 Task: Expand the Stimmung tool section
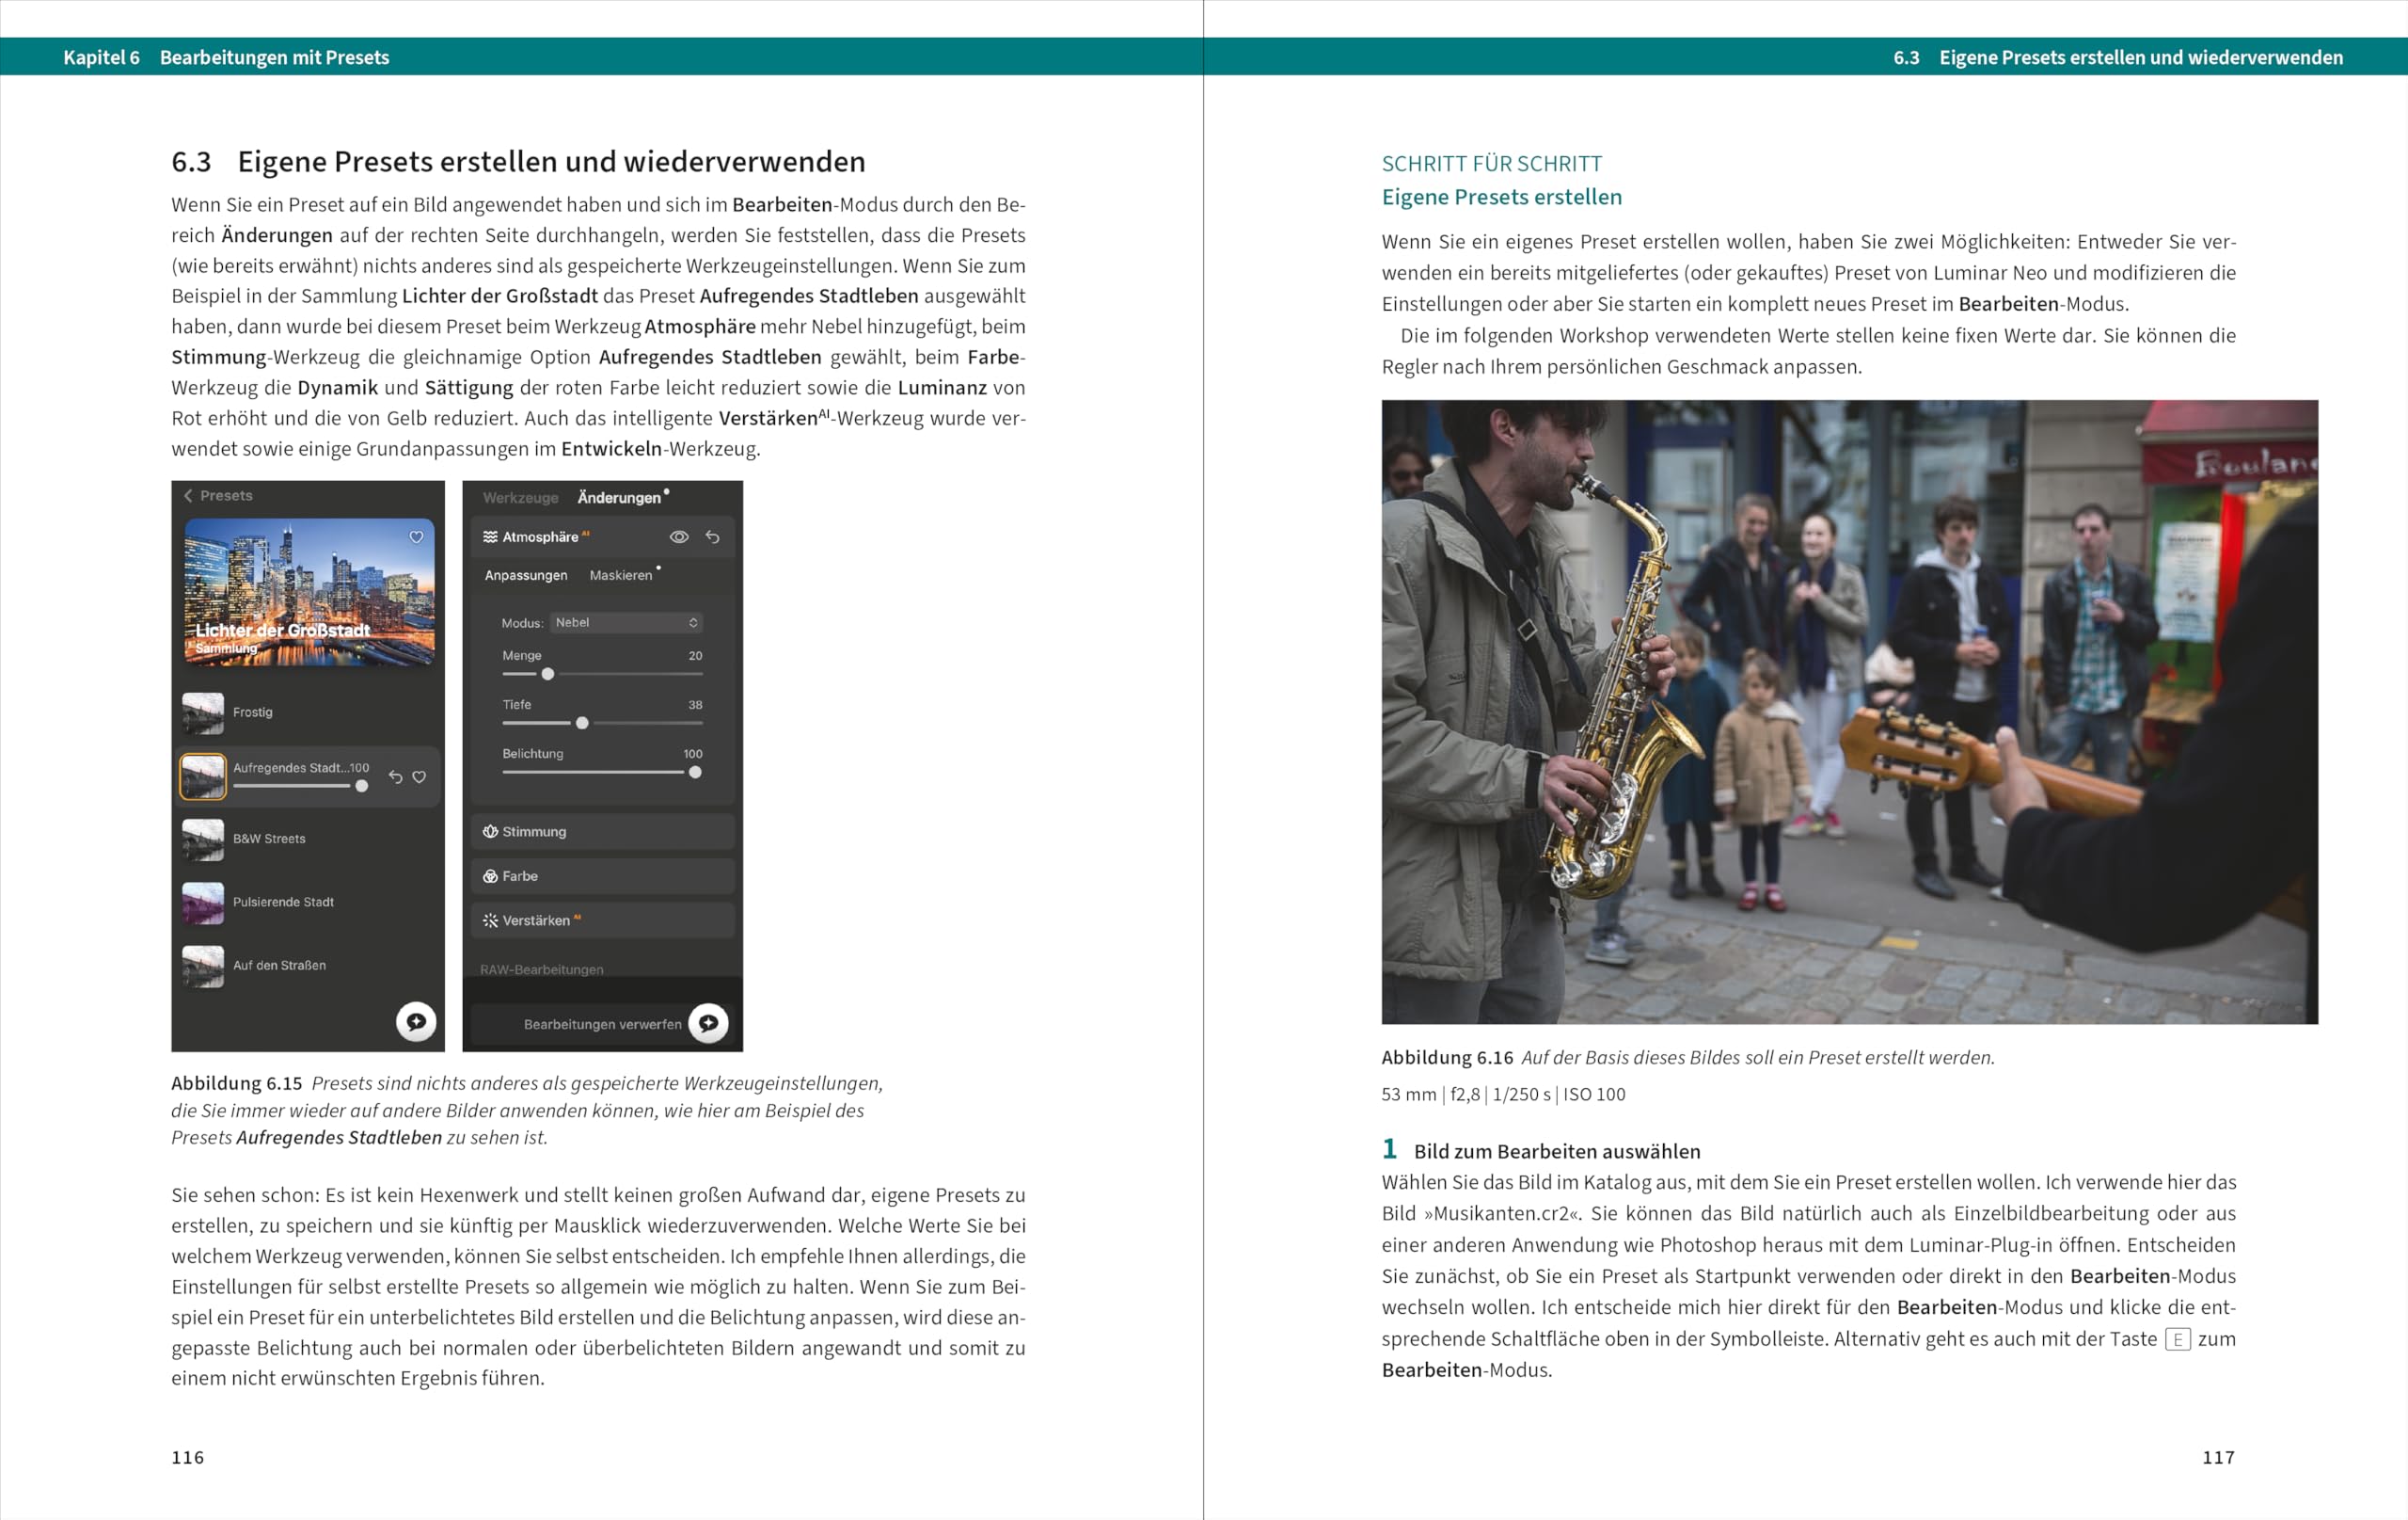click(x=602, y=832)
